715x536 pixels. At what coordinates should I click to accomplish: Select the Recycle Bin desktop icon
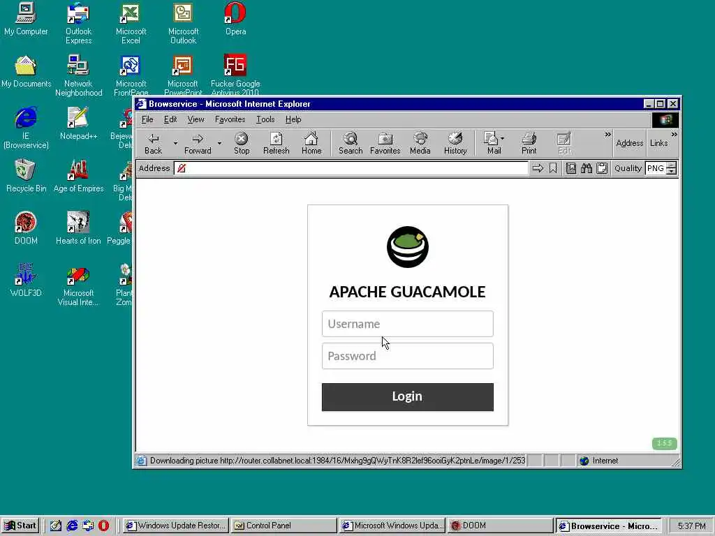(x=26, y=176)
